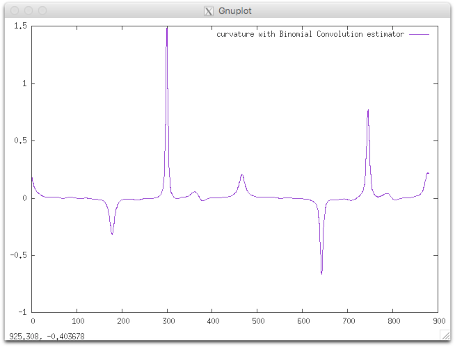Click the 100 label on x-axis
The image size is (455, 347).
(77, 321)
